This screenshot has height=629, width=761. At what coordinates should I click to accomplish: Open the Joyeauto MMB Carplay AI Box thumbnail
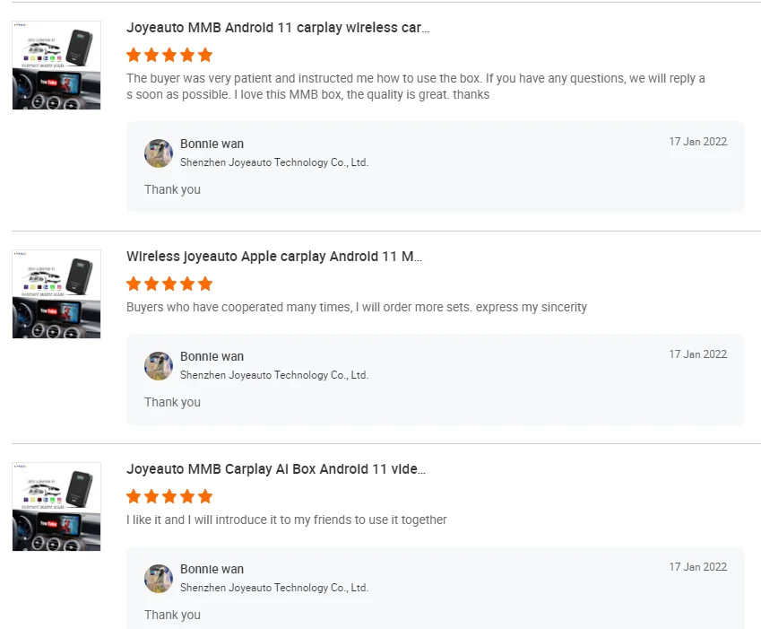[56, 506]
